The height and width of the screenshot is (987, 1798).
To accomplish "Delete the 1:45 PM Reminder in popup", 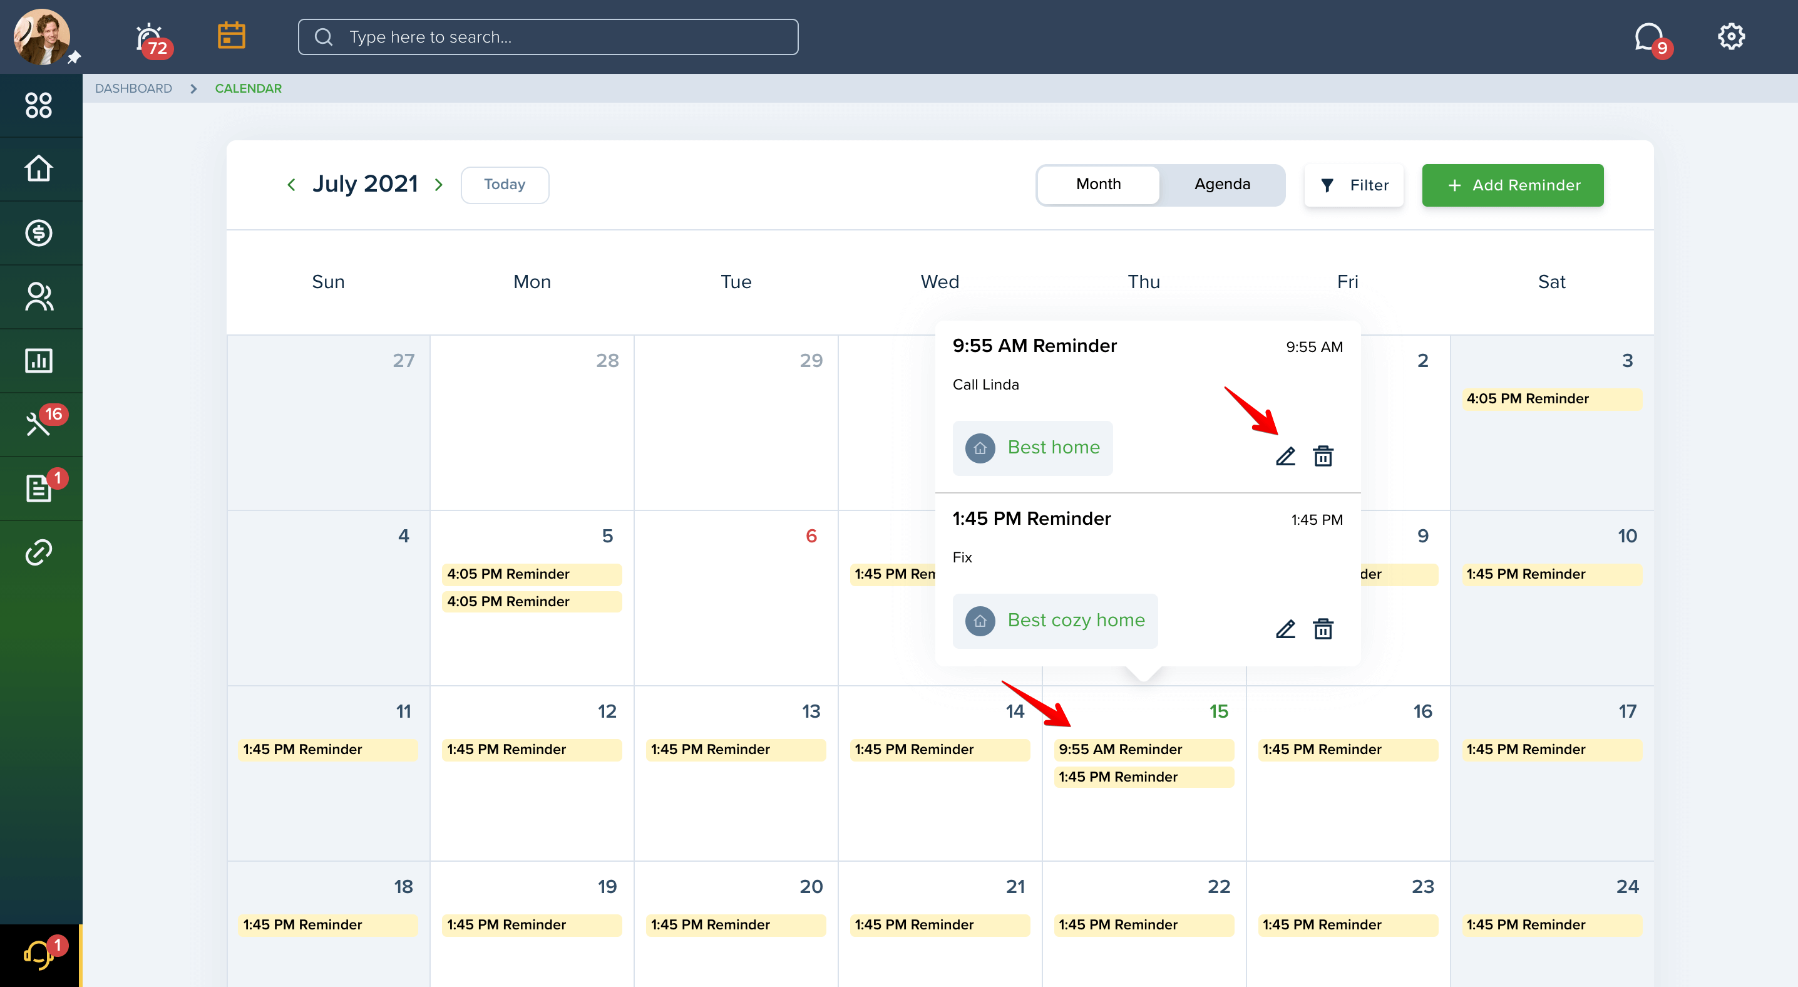I will pyautogui.click(x=1323, y=629).
